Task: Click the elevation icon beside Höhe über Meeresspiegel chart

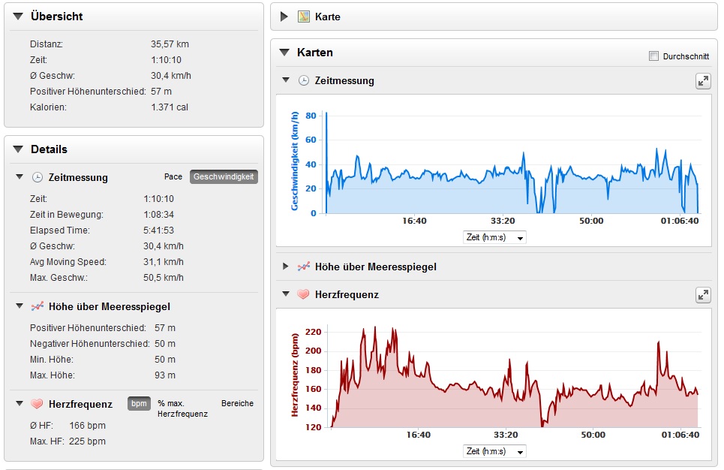Action: pyautogui.click(x=304, y=267)
